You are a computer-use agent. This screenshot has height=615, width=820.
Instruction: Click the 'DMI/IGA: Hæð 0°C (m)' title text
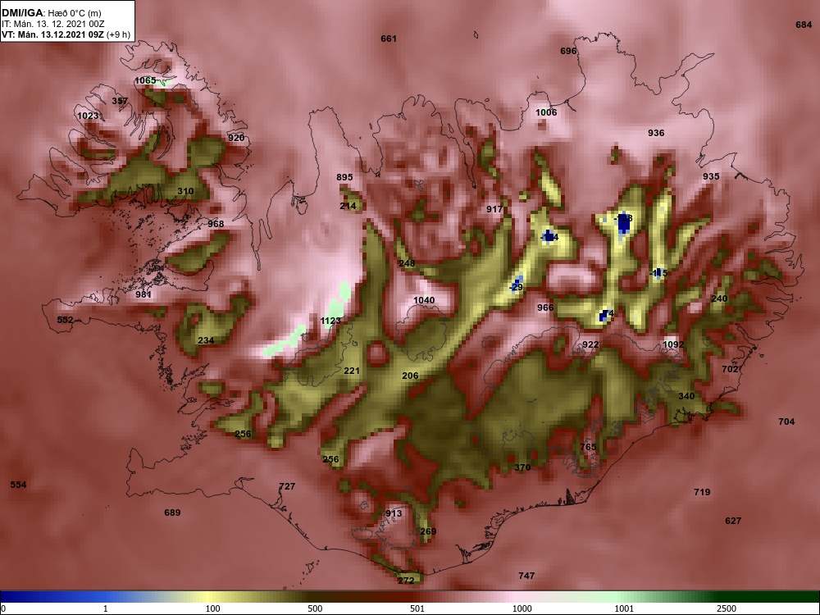(51, 13)
